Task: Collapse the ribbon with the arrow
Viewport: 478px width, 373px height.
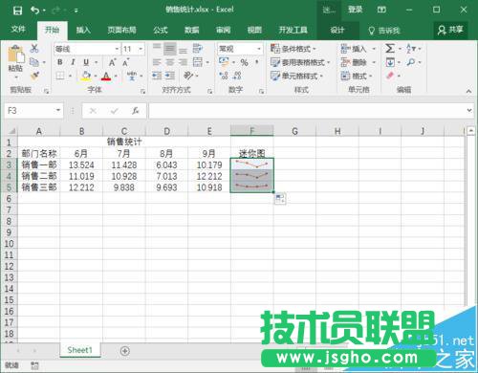Action: click(x=468, y=92)
